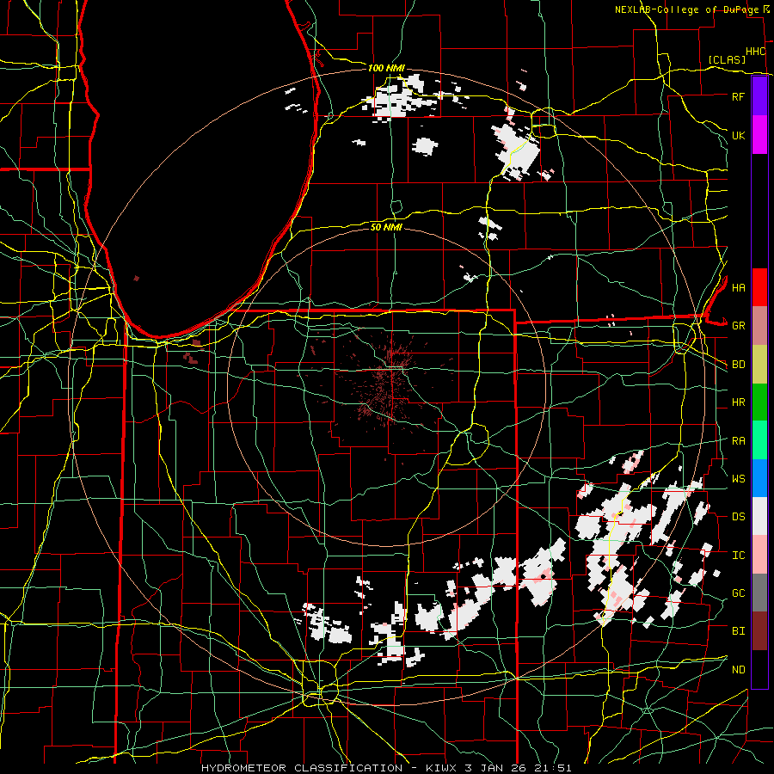Click the HYDROMETEOR CLASSIFICATION KIWX title text
This screenshot has width=774, height=774.
point(386,768)
